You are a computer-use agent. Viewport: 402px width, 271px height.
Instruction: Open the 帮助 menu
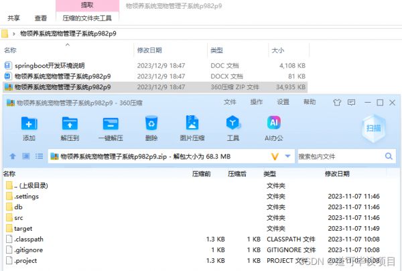click(310, 102)
